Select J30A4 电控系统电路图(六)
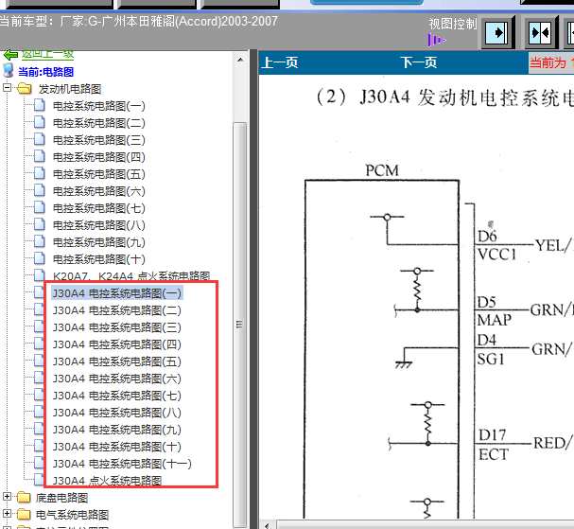 tap(116, 379)
